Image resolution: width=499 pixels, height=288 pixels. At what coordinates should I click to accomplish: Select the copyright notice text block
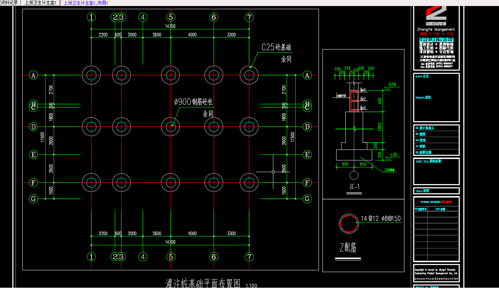coord(436,271)
